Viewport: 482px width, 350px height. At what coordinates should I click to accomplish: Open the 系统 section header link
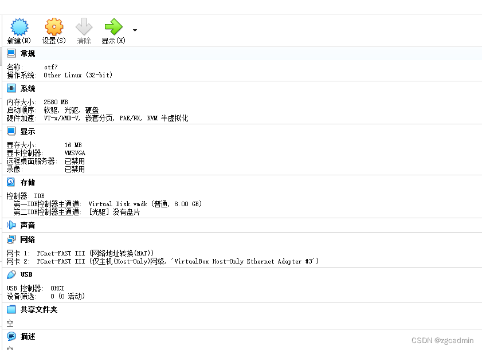[x=28, y=88]
